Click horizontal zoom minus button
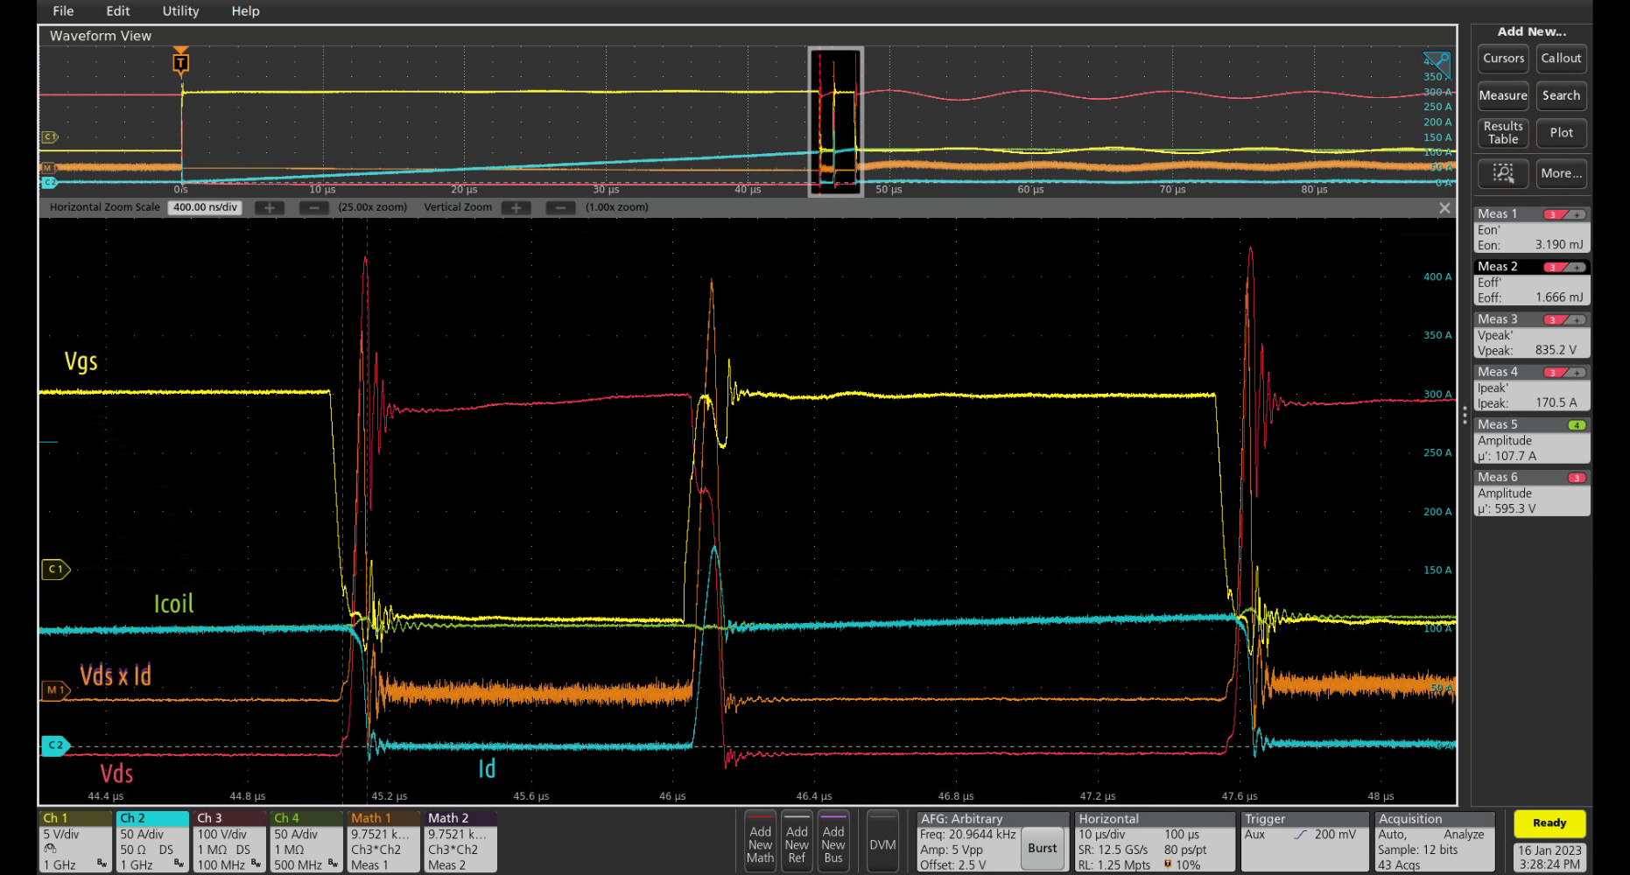 pos(313,208)
